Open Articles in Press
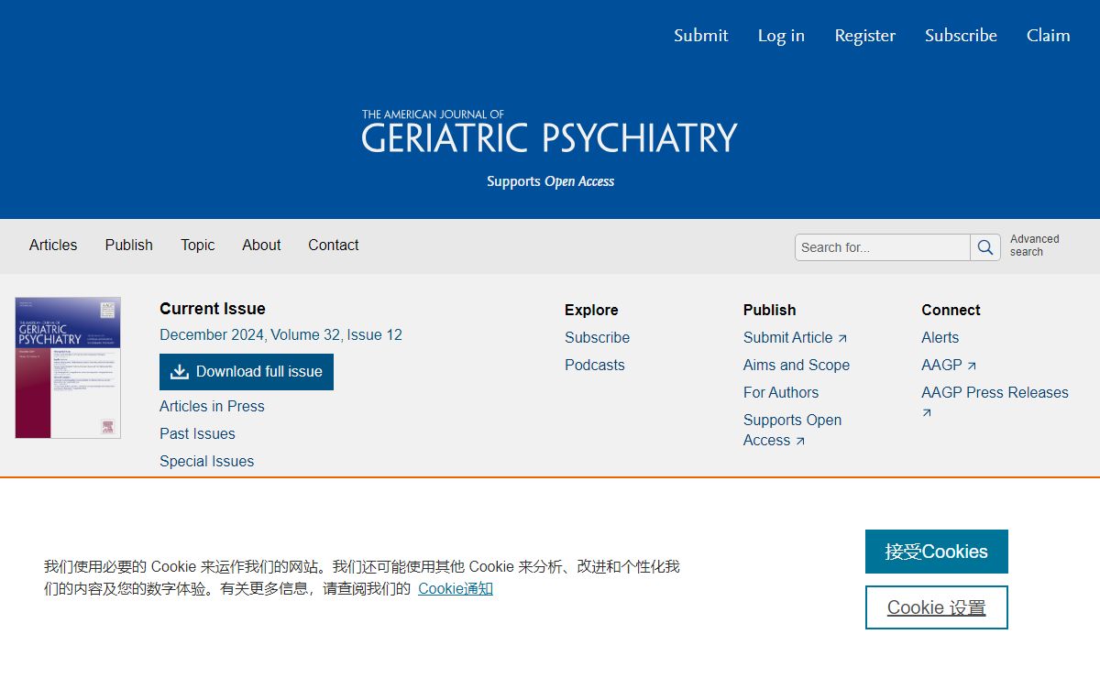The height and width of the screenshot is (678, 1100). [x=212, y=406]
